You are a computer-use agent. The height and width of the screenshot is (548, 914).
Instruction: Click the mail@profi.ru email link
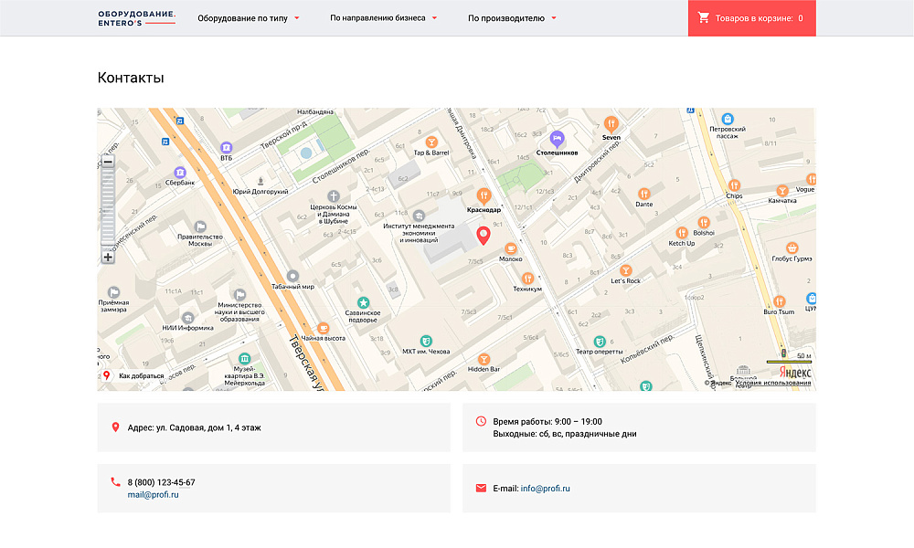[x=153, y=494]
